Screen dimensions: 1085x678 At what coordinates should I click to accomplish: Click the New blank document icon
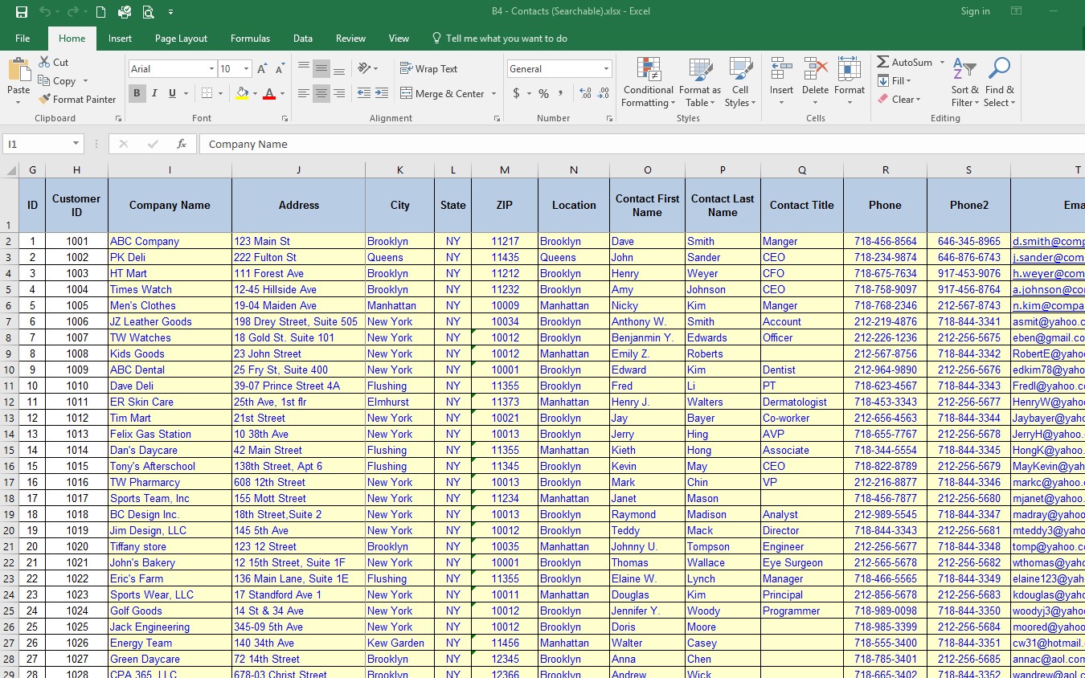(x=101, y=12)
